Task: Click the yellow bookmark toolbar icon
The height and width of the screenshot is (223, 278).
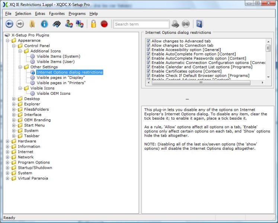Action: [32, 24]
